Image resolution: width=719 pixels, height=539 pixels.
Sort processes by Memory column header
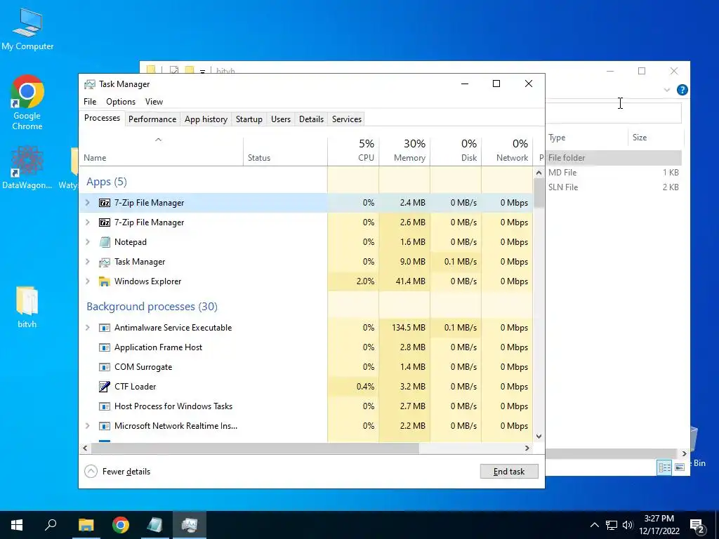point(404,150)
